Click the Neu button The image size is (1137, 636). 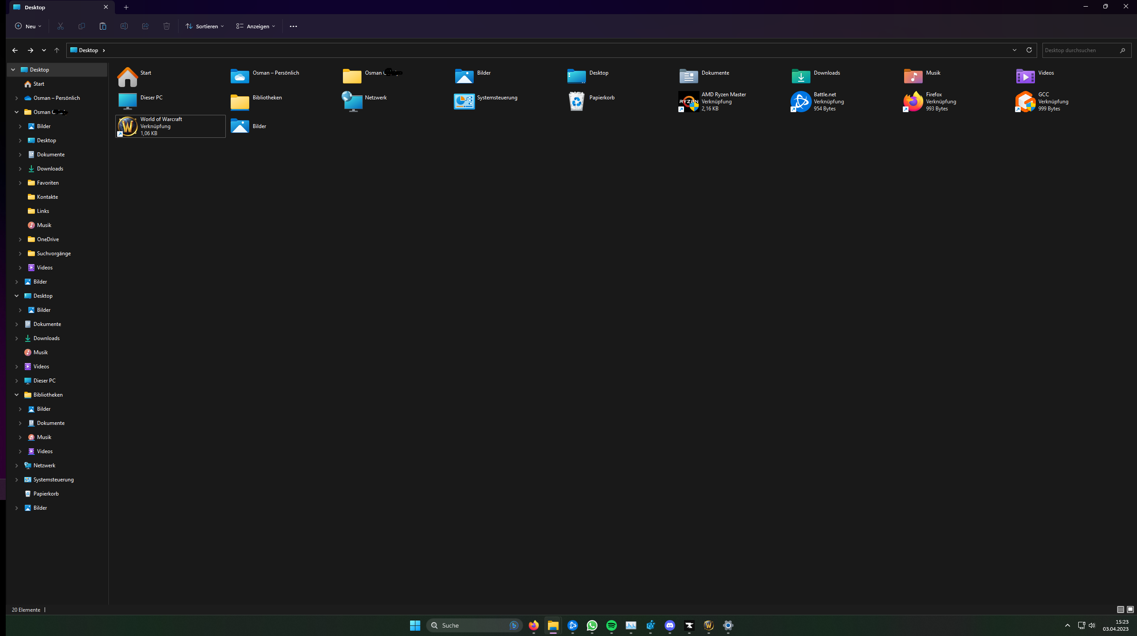[x=28, y=26]
